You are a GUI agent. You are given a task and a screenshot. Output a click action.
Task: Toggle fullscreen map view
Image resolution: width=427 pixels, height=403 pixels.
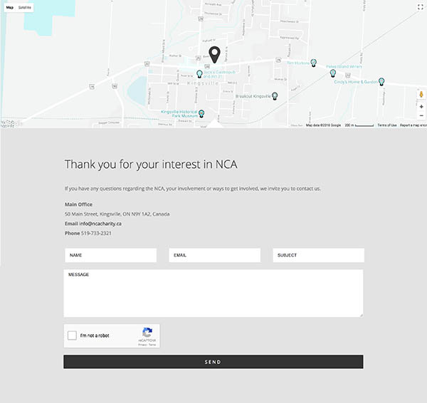click(x=420, y=6)
